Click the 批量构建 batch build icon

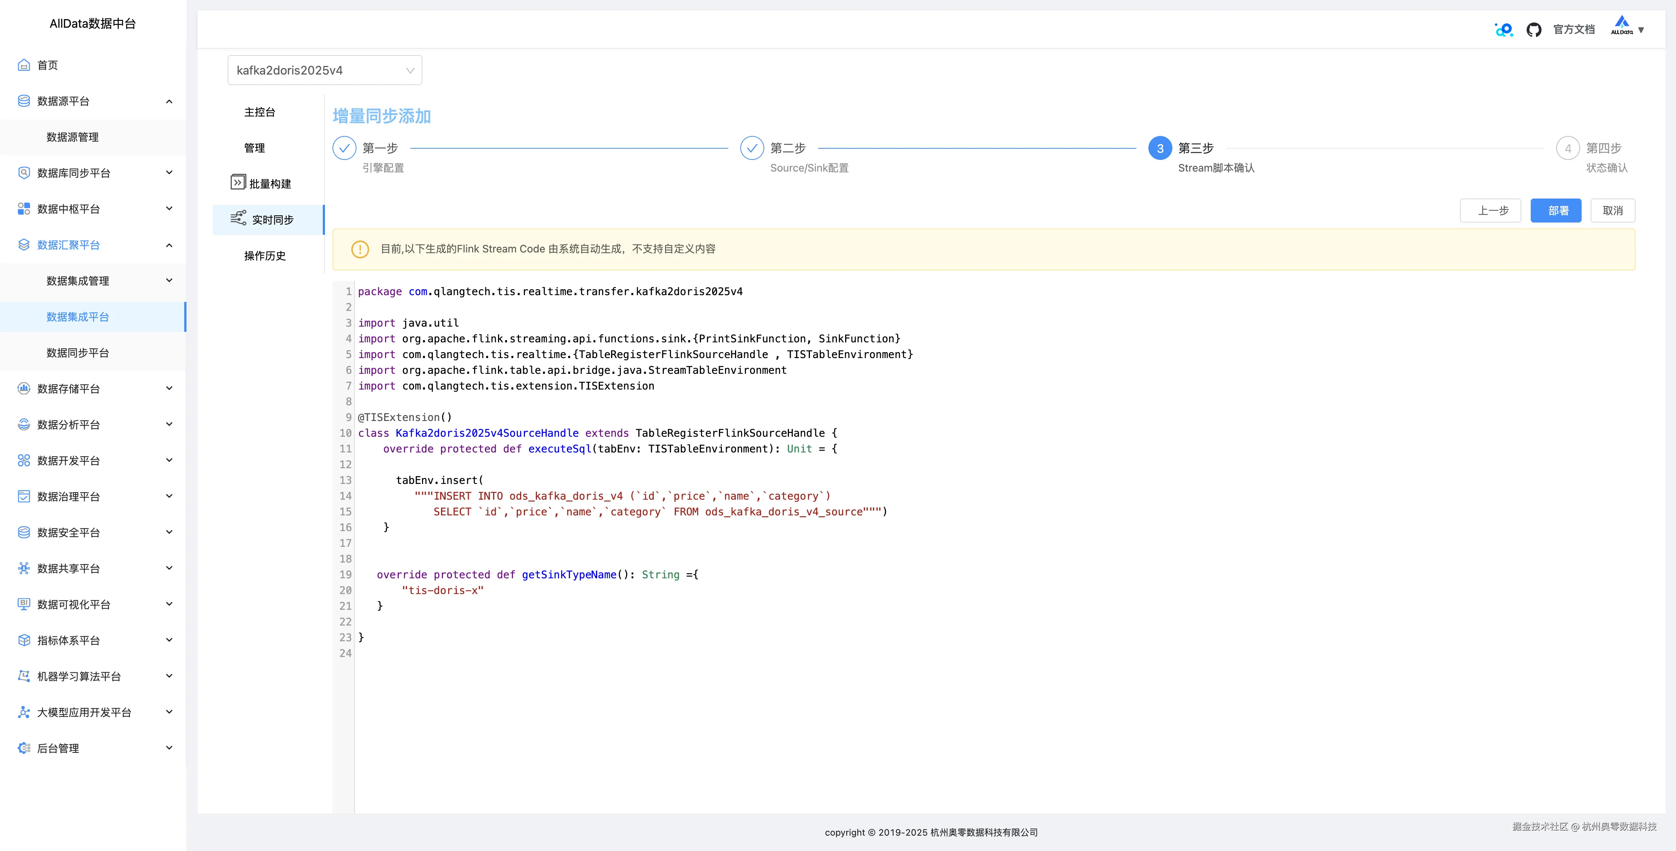click(x=238, y=183)
